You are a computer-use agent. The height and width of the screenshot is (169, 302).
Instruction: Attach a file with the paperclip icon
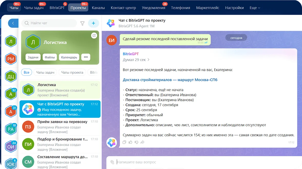click(x=112, y=162)
